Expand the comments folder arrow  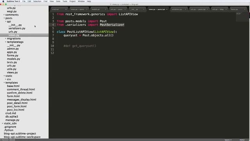point(4,15)
